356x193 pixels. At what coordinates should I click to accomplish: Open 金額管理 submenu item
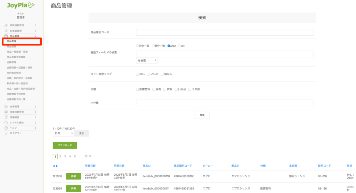tap(11, 62)
